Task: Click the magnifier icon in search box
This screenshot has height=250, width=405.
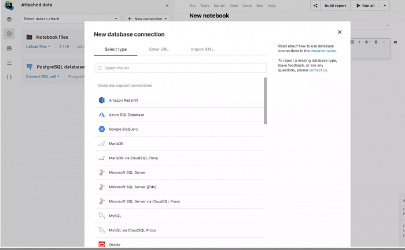Action: click(100, 68)
